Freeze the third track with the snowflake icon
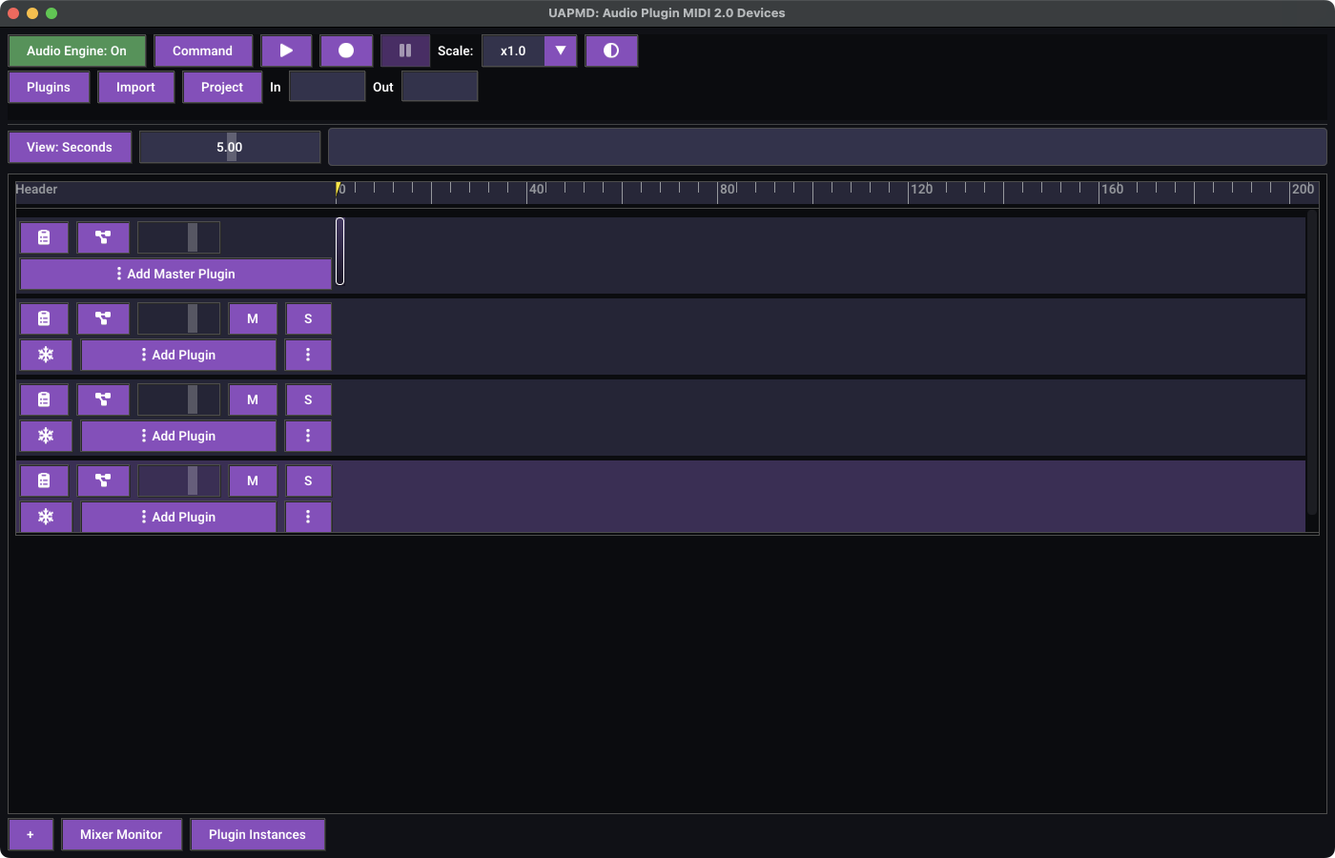The image size is (1335, 858). click(x=46, y=517)
